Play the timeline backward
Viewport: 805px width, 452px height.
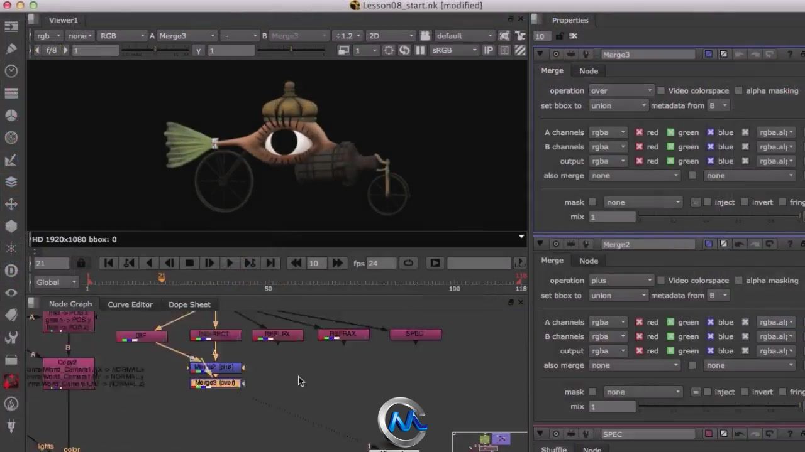tap(149, 263)
